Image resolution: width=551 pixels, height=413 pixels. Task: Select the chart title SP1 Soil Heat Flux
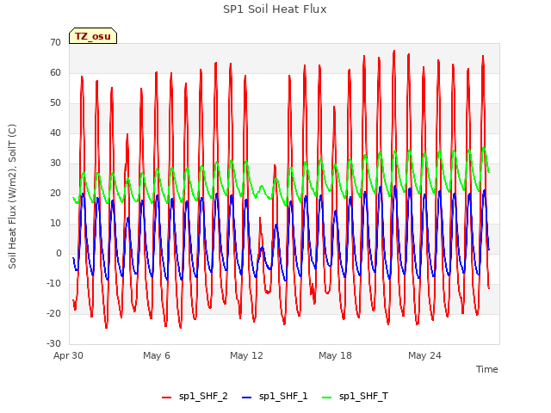275,9
